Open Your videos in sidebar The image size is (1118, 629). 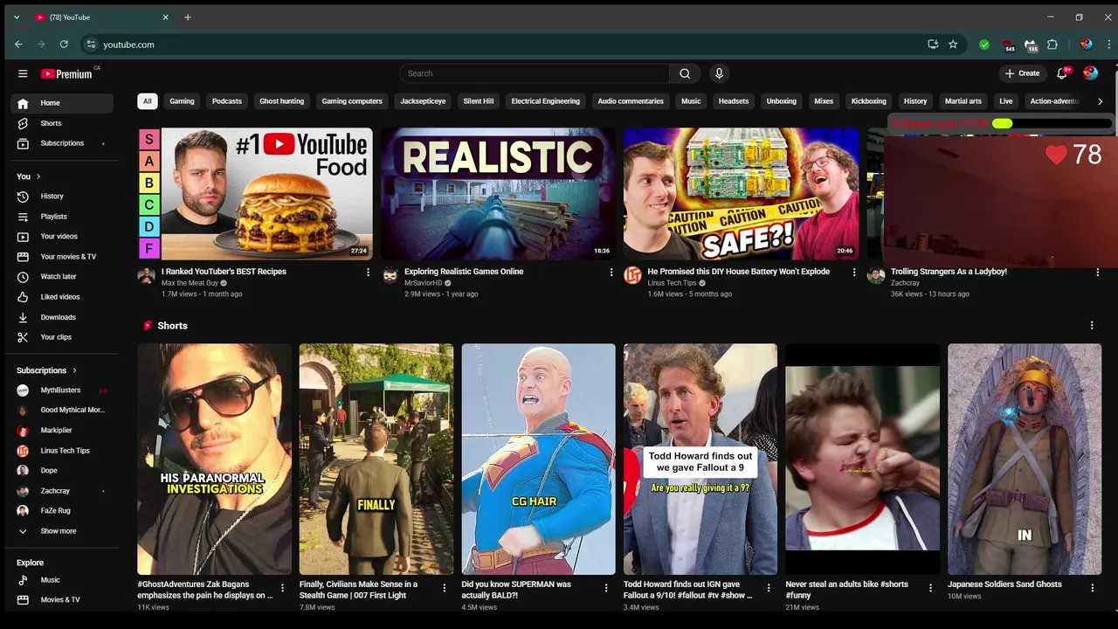62,237
